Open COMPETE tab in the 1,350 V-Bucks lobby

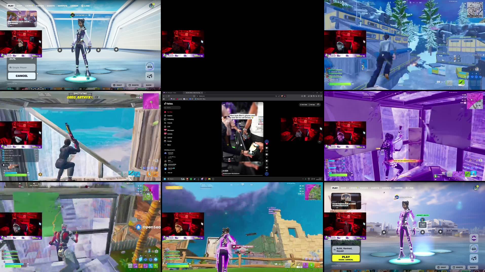tap(386, 188)
